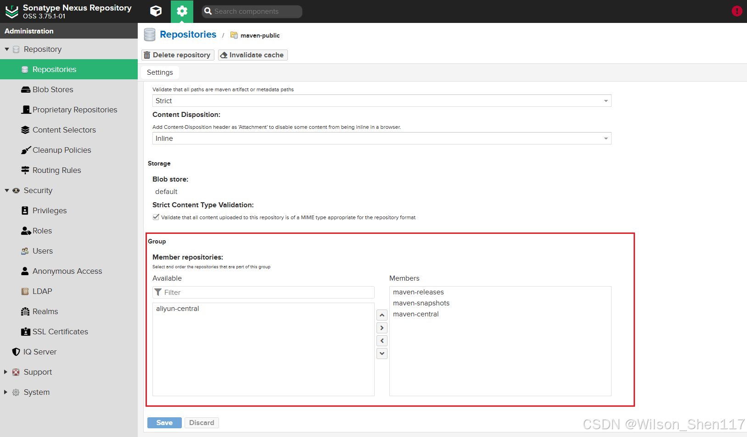Click the LDAP book icon
The height and width of the screenshot is (437, 747).
(x=25, y=291)
